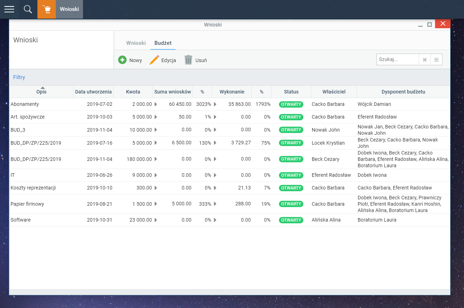Click Wójcik Damian dysponent cell

coord(374,104)
